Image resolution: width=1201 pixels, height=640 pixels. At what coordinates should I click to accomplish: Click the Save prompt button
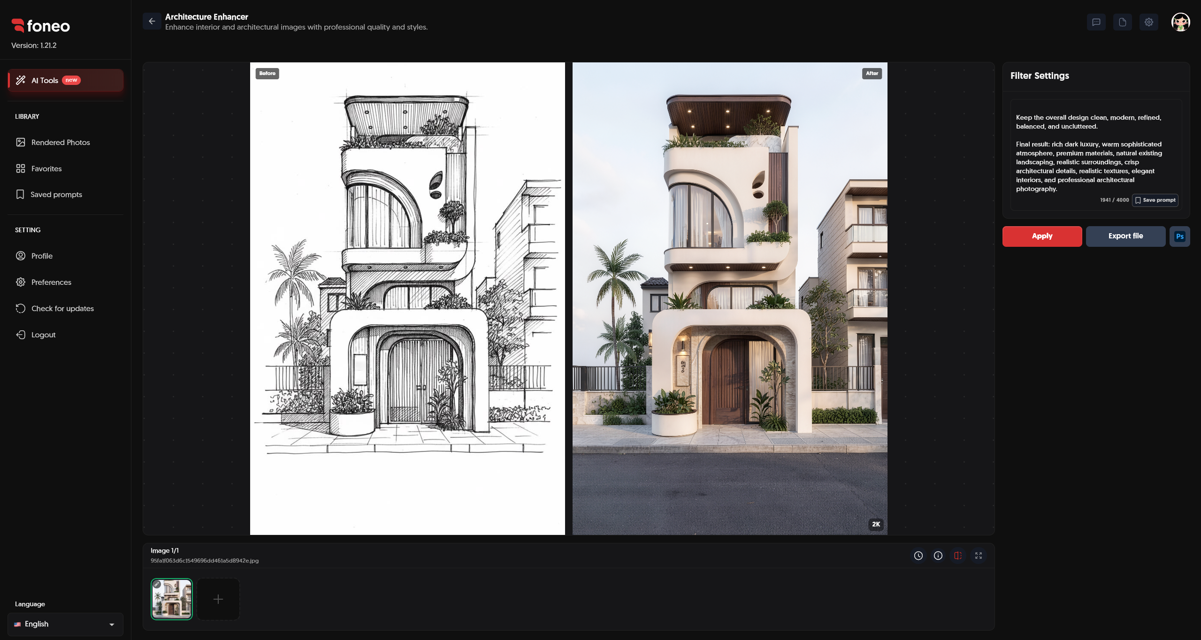(x=1155, y=200)
